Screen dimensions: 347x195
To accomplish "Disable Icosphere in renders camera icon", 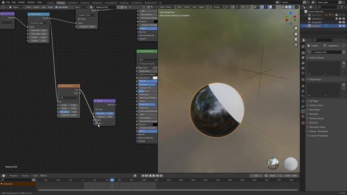I will (344, 26).
